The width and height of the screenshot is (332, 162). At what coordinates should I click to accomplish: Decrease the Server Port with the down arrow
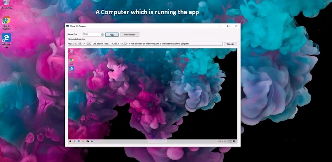[x=103, y=35]
